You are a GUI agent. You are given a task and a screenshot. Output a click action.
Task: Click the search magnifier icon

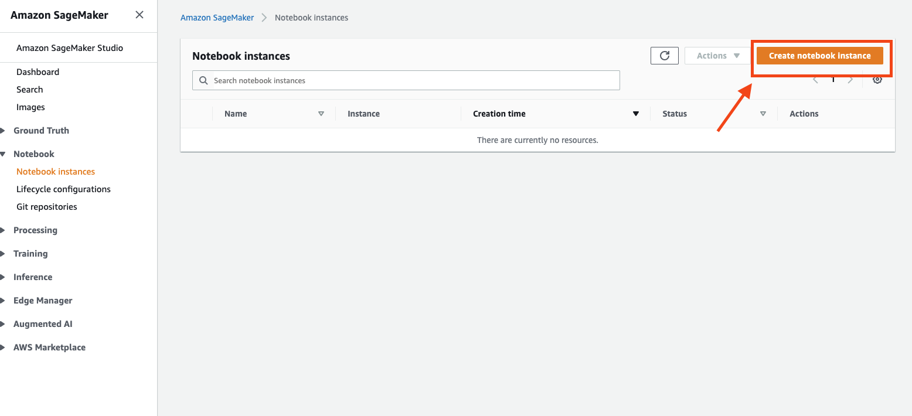pyautogui.click(x=204, y=80)
